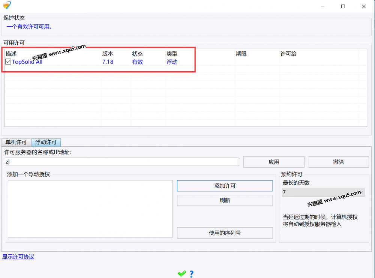The image size is (375, 278).
Task: Click inside the 添加一个浮动授权 text area
Action: coord(90,209)
